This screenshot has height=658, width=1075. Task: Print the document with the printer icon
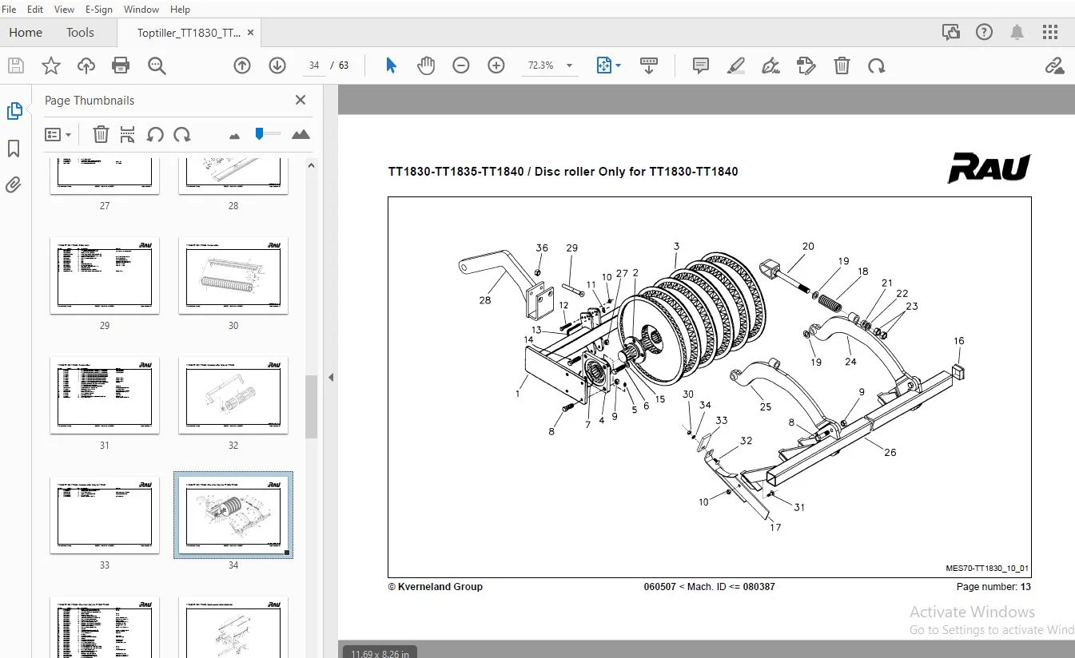click(121, 65)
